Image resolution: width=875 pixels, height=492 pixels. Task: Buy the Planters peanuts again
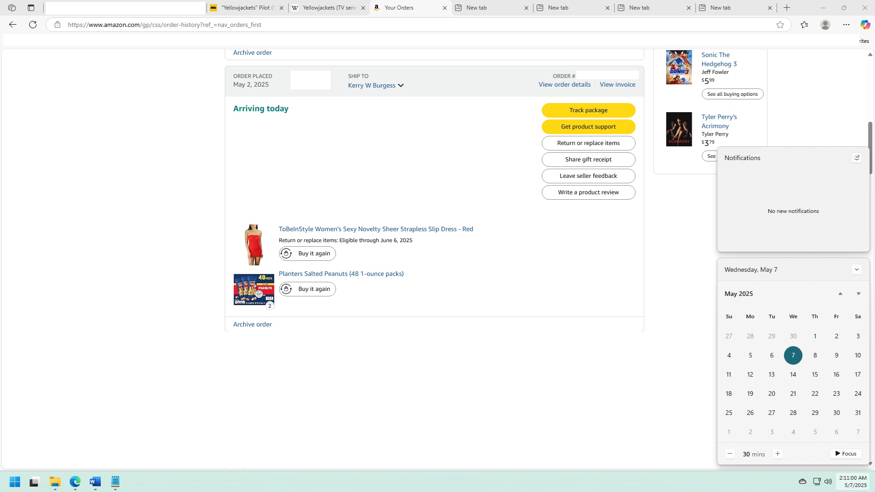307,289
